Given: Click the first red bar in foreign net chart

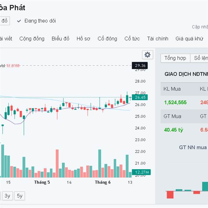Looking at the screenshot, I should tap(170, 194).
